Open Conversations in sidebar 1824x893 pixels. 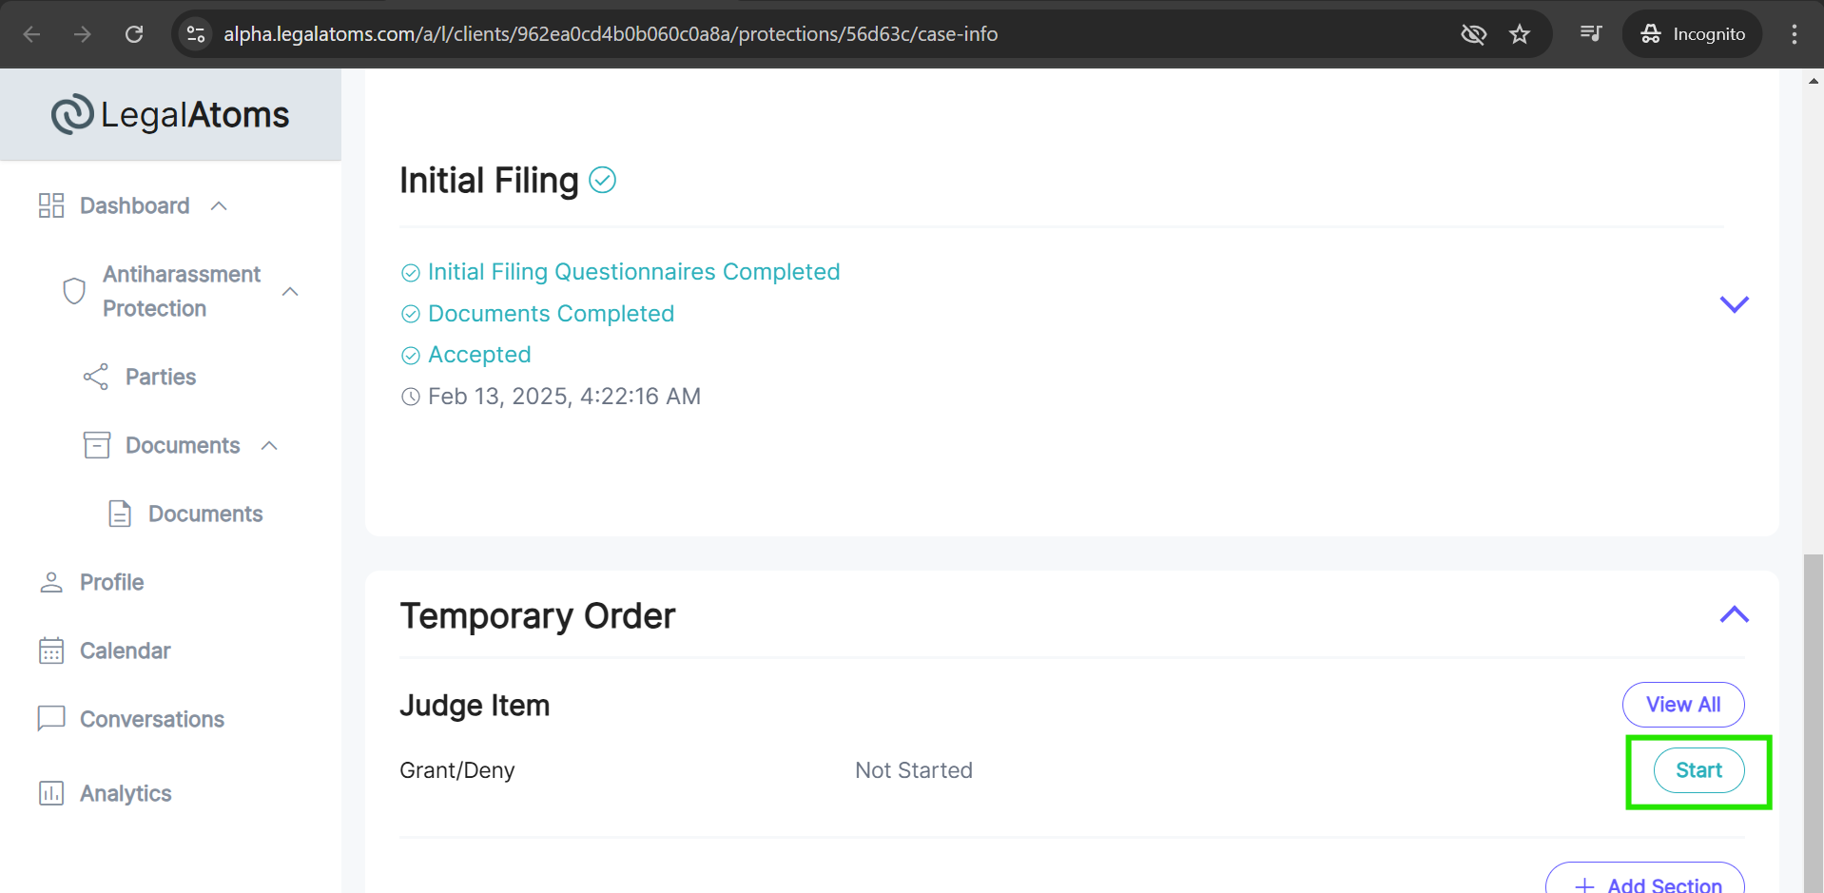pos(152,719)
